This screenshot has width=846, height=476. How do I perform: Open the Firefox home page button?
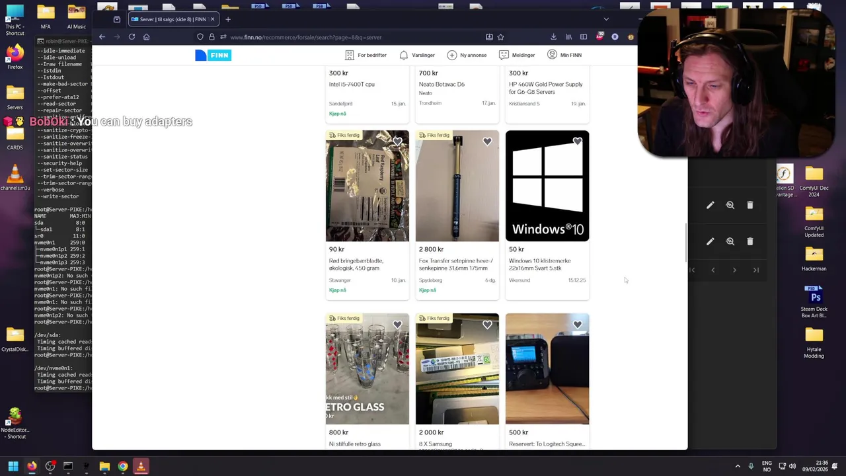pos(146,37)
